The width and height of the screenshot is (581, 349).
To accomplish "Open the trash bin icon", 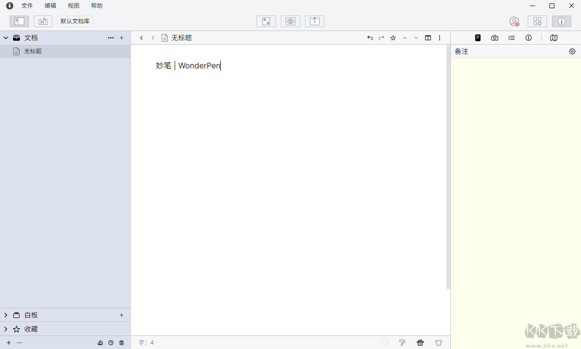I will click(122, 343).
